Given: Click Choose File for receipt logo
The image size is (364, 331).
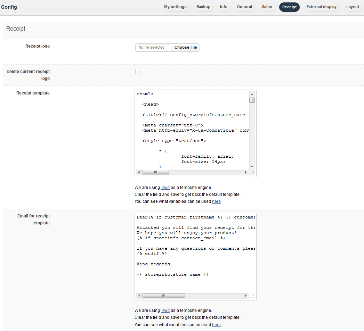Looking at the screenshot, I should (185, 48).
